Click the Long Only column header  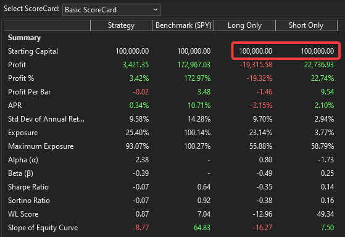(244, 25)
